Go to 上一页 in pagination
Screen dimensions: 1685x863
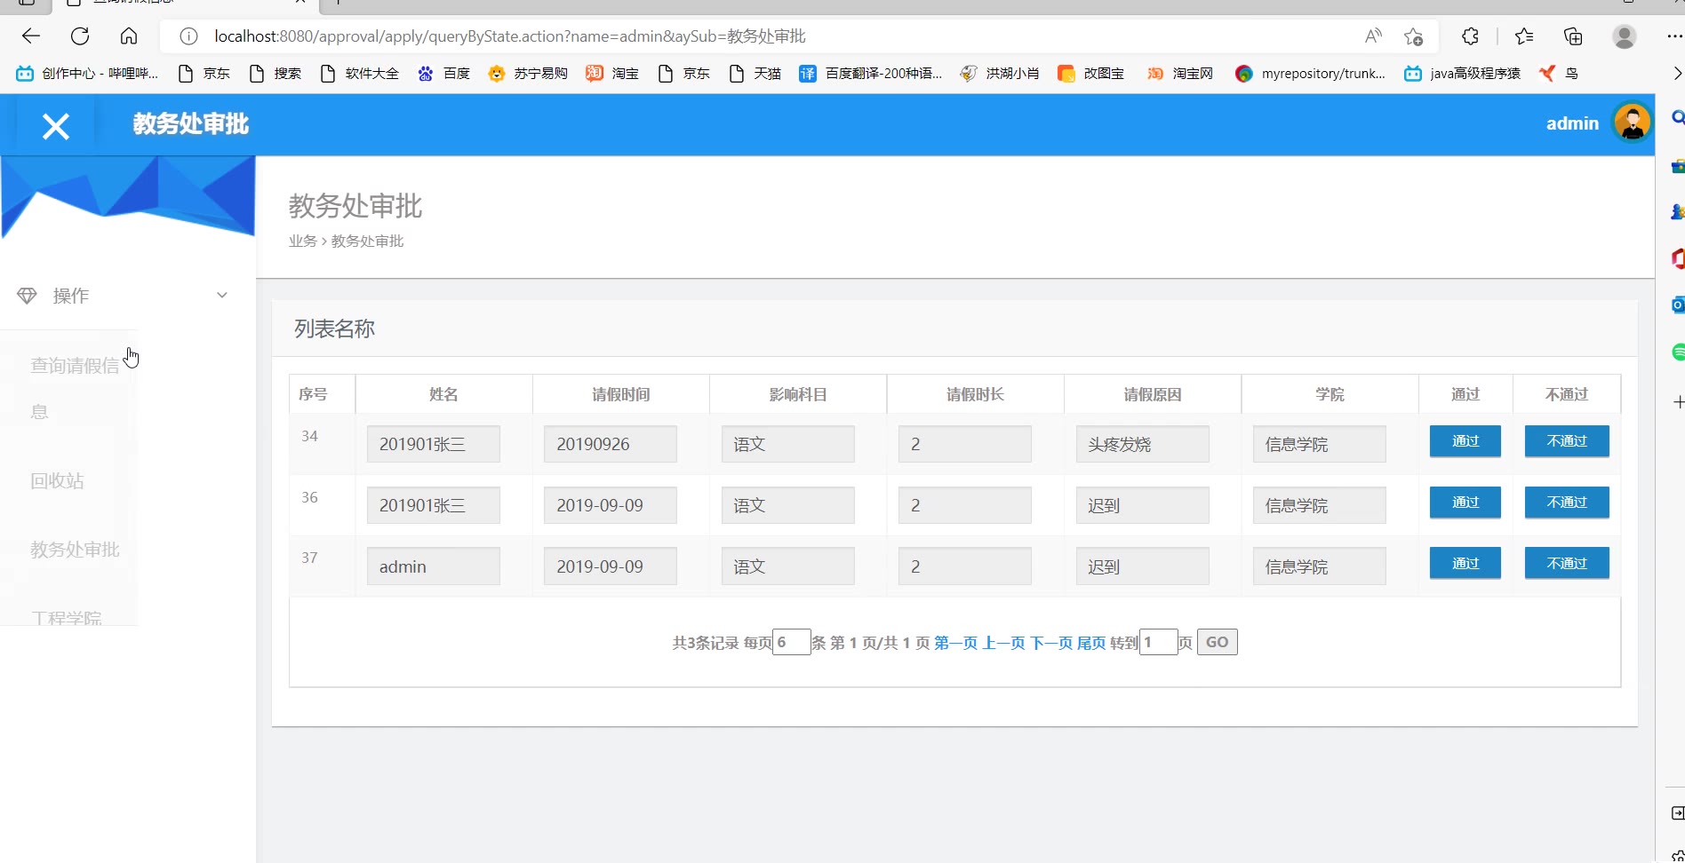(x=1003, y=643)
